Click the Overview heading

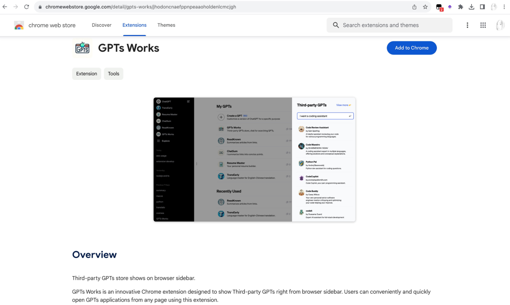[94, 254]
